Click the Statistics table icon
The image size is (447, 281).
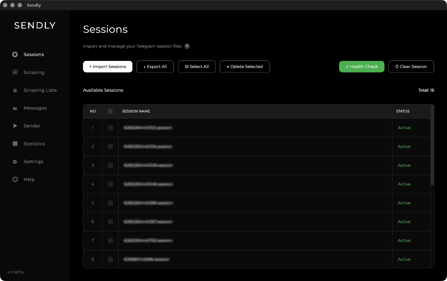(15, 144)
